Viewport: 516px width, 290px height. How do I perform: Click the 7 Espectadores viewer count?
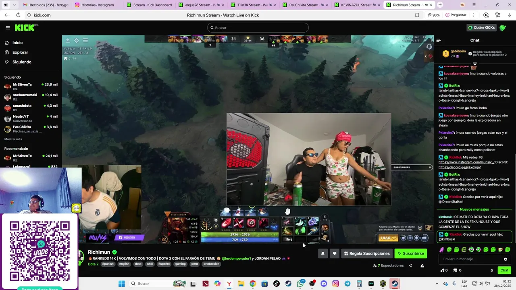tap(388, 265)
